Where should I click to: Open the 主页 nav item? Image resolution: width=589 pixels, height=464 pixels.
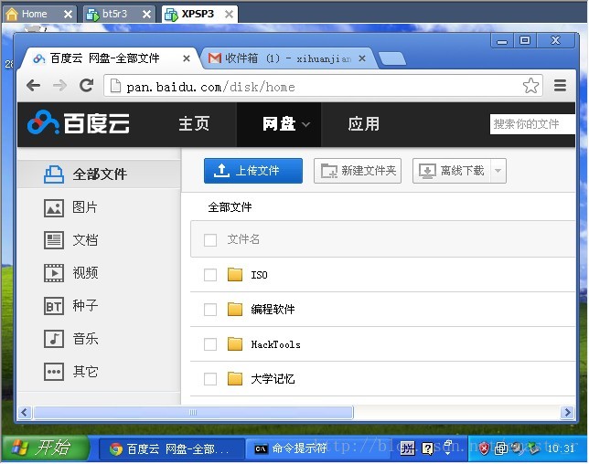tap(194, 124)
